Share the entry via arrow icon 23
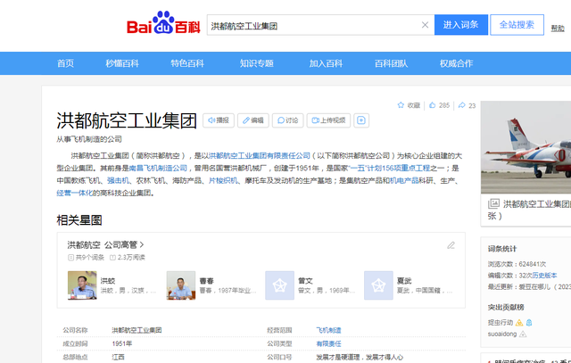This screenshot has width=571, height=363. click(467, 105)
